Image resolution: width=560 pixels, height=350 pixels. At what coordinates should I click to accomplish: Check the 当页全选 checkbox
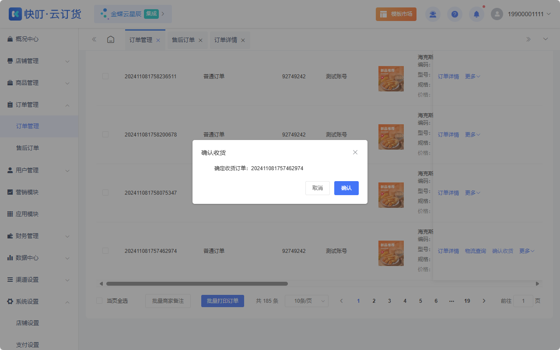click(x=99, y=301)
